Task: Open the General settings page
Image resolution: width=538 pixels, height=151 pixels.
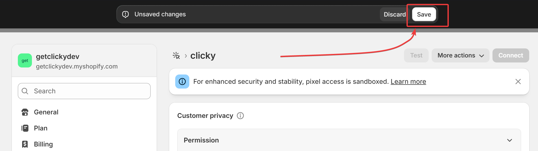Action: coord(46,112)
